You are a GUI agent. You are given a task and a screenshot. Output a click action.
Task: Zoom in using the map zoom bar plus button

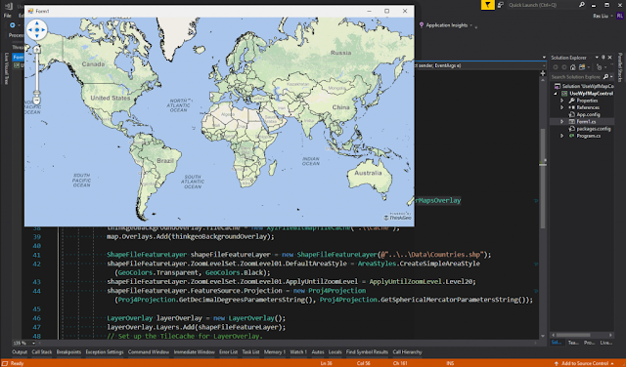(x=37, y=50)
